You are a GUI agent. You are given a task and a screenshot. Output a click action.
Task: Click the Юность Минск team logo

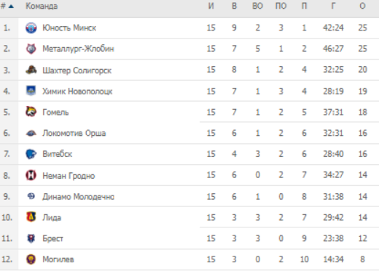pos(31,28)
